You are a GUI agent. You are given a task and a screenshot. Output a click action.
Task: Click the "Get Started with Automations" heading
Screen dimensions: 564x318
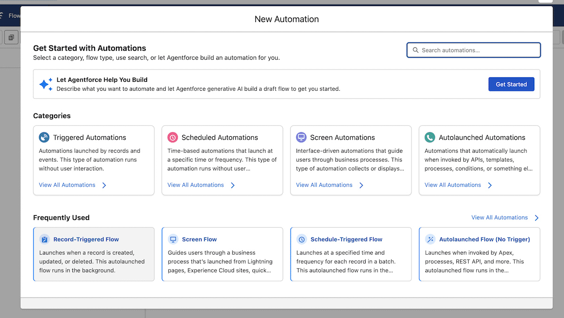pyautogui.click(x=90, y=48)
